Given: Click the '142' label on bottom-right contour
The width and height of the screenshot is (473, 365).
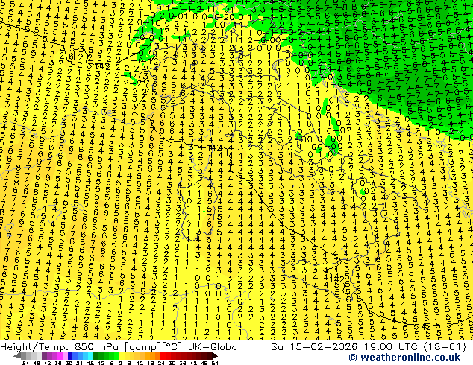Looking at the screenshot, I should (x=424, y=327).
